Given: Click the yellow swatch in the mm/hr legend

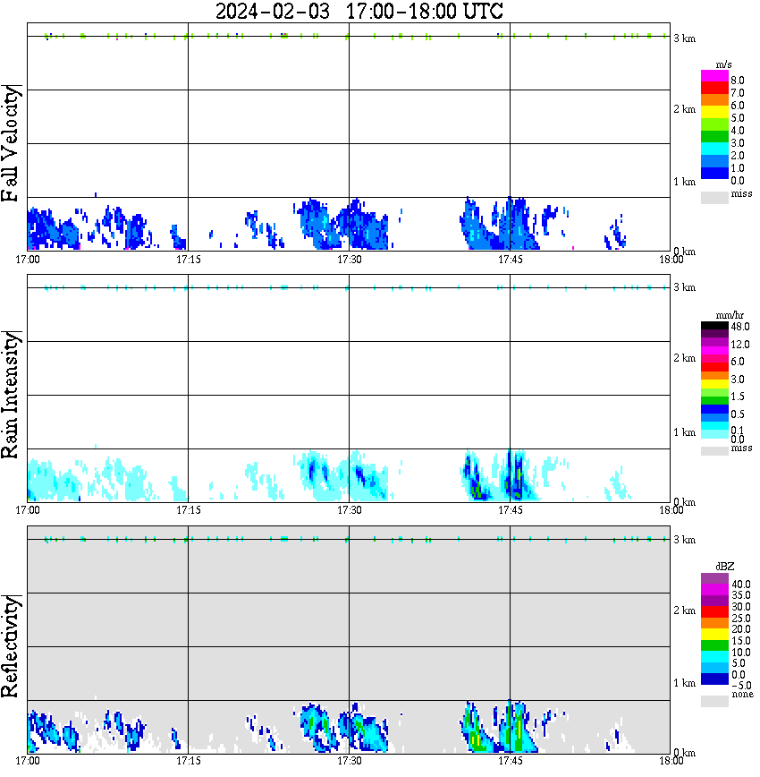Looking at the screenshot, I should coord(714,384).
